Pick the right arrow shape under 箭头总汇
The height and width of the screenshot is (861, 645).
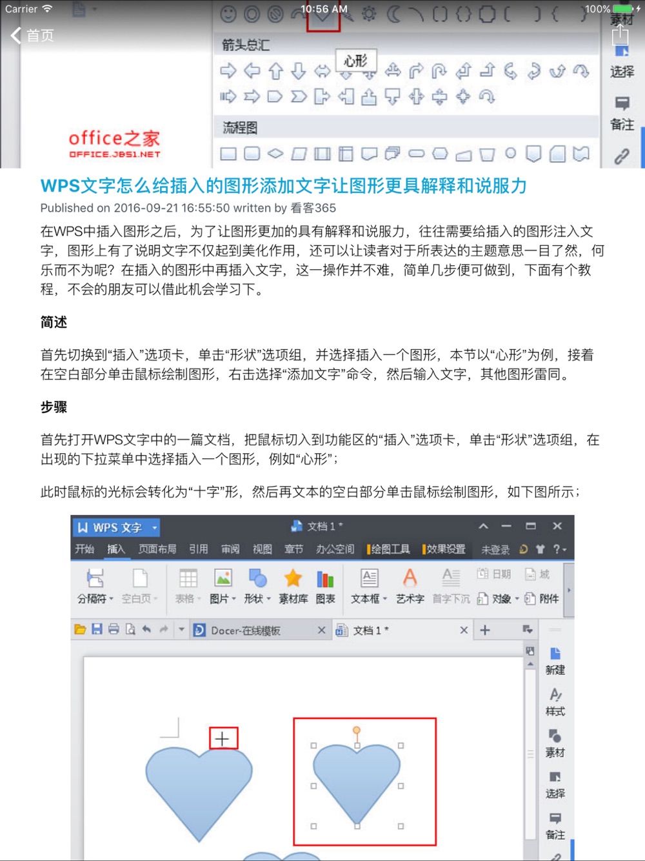point(228,71)
